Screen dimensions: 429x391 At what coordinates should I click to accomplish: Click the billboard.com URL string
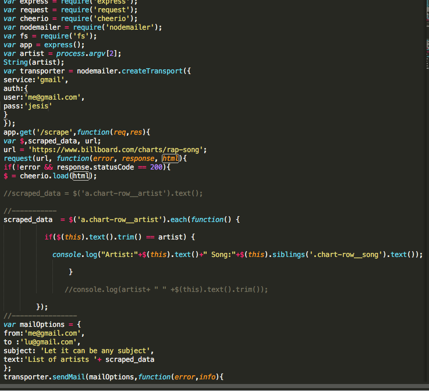point(116,150)
